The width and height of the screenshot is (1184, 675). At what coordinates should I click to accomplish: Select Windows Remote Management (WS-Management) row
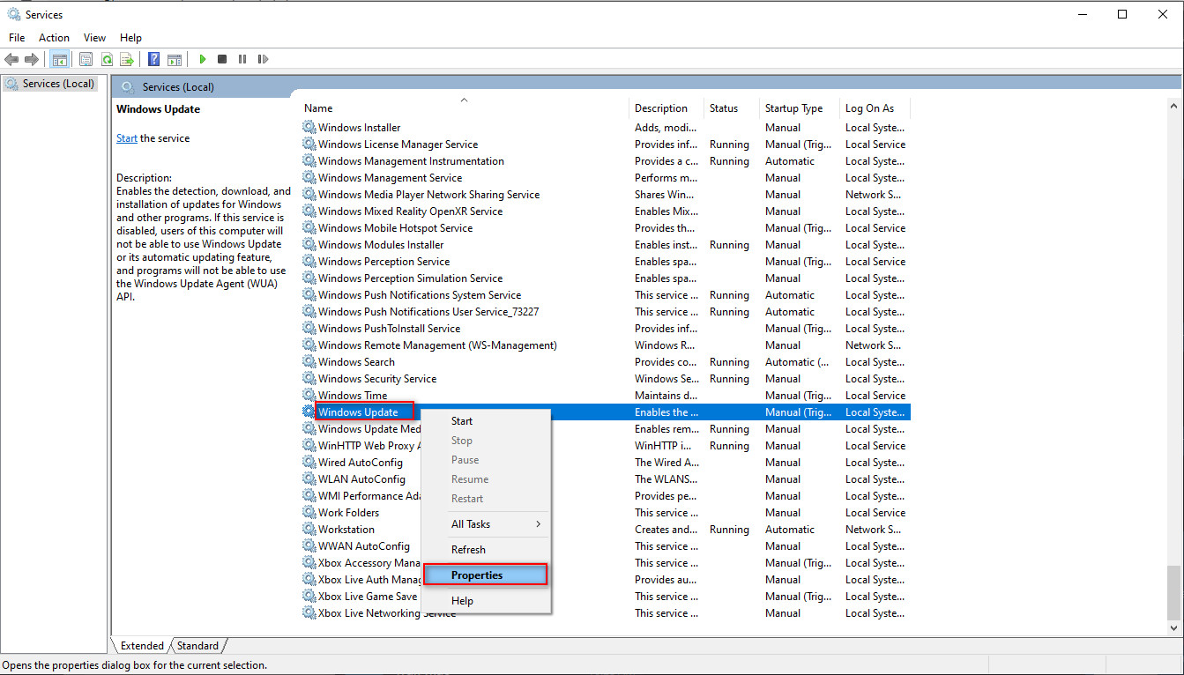pos(605,345)
